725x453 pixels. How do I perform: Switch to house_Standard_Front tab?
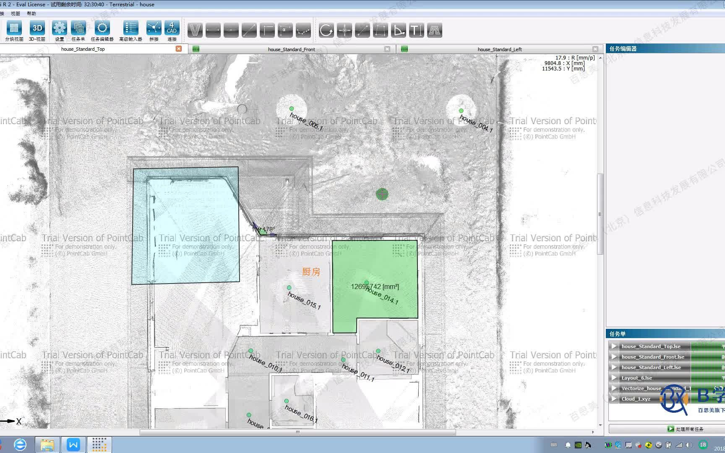(292, 49)
